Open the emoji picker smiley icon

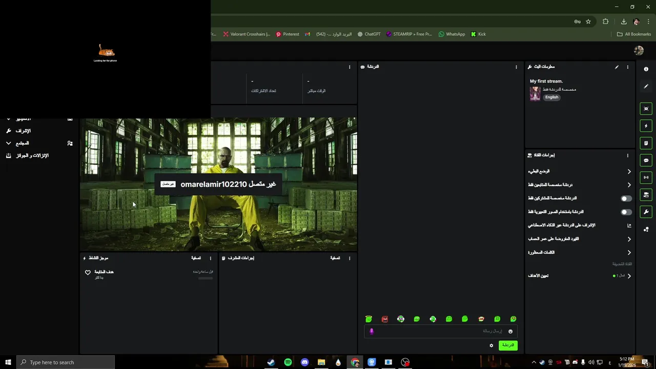(x=510, y=332)
